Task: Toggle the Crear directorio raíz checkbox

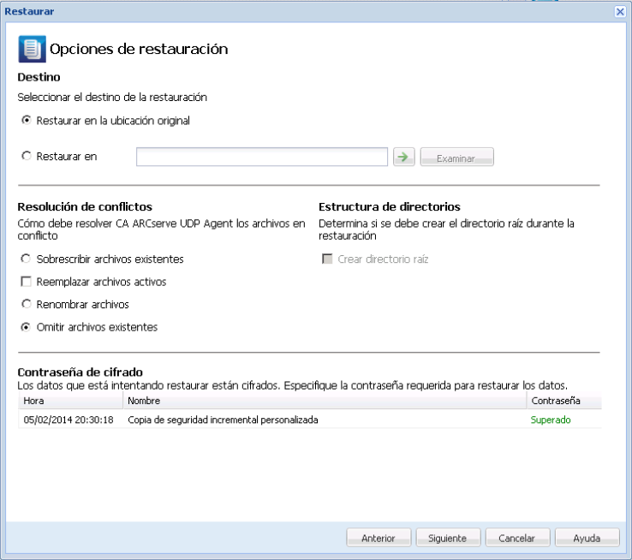Action: tap(328, 259)
